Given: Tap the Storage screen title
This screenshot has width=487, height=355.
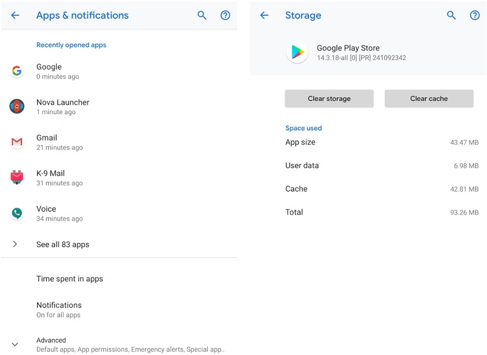Looking at the screenshot, I should pyautogui.click(x=303, y=15).
